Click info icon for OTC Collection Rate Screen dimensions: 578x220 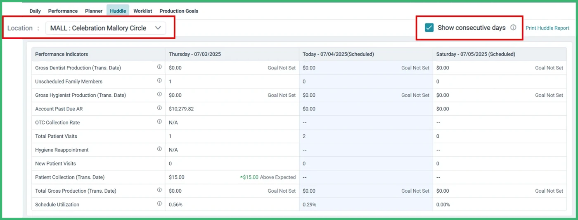coord(159,122)
